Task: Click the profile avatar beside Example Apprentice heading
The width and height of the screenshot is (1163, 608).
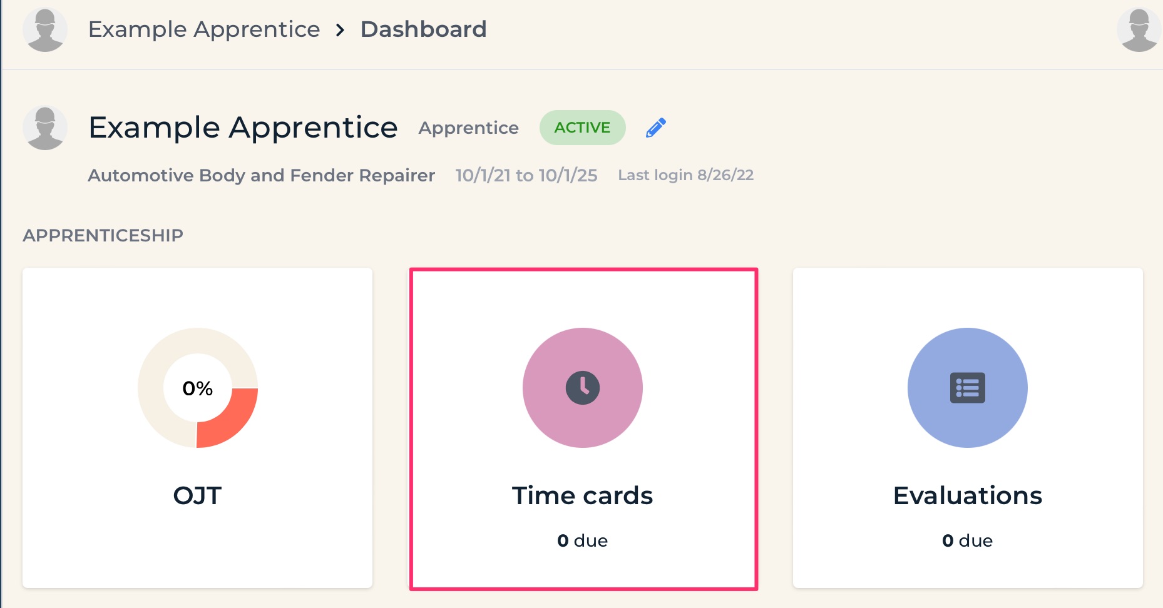Action: [x=45, y=128]
